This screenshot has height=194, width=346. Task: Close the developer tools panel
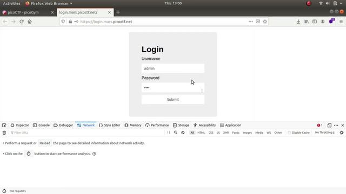pos(343,125)
